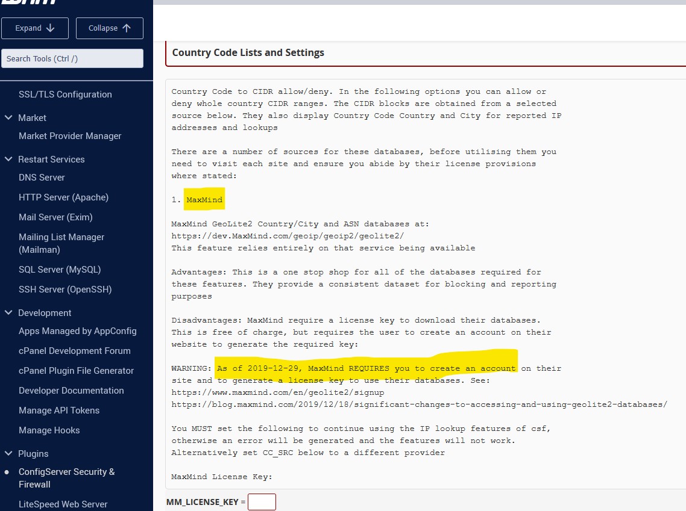Click the Plugins section label
Screen dimensions: 686x511
pos(33,454)
